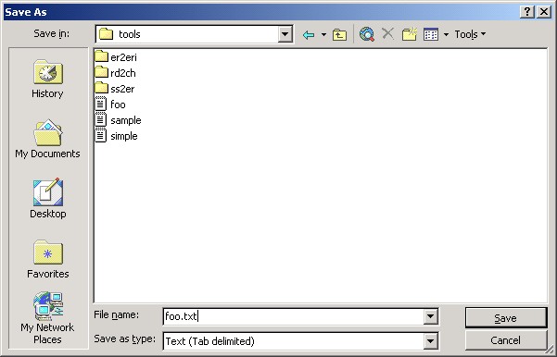Select the foo text file
Viewport: 557px width, 357px height.
coord(110,105)
